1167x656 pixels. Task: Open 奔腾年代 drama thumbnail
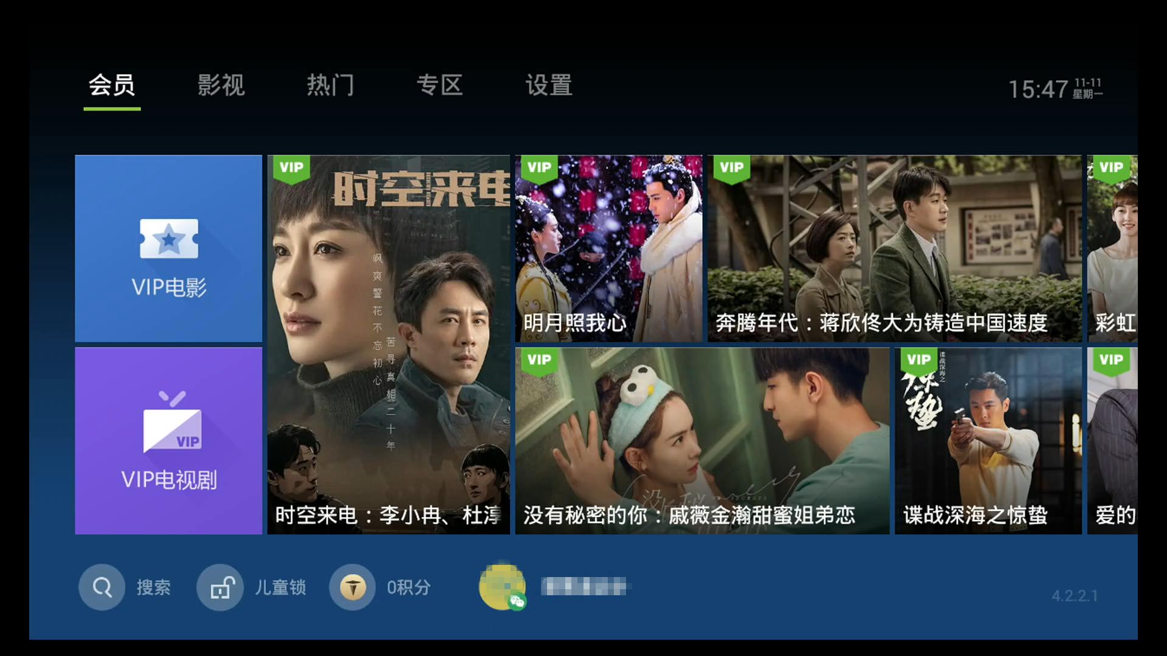pos(895,248)
